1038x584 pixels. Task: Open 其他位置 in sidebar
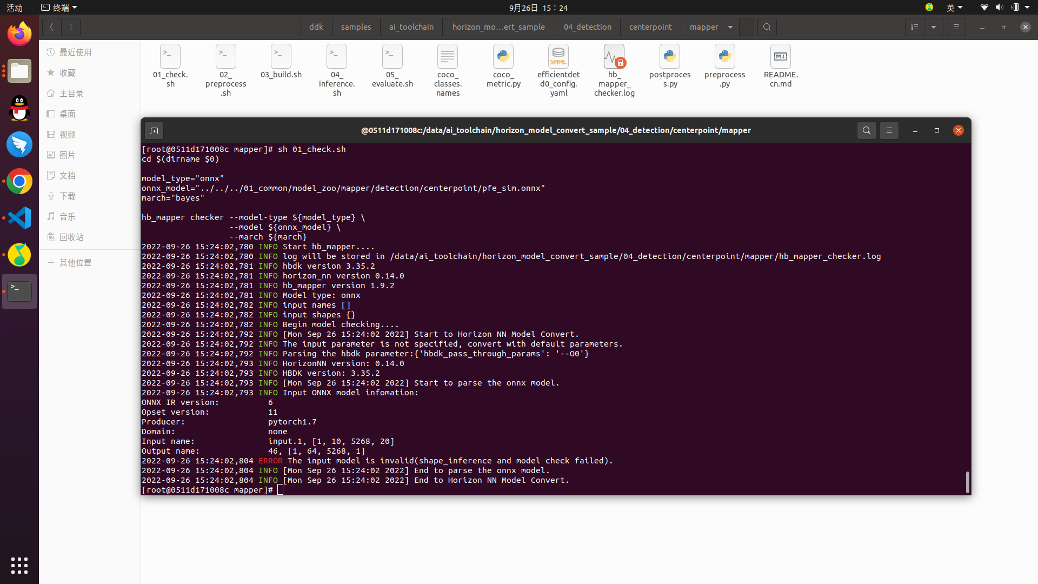click(76, 262)
